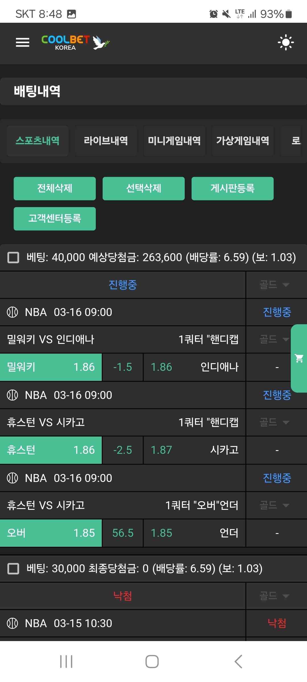307x682 pixels.
Task: Switch to 미니게임내역 tab
Action: click(174, 141)
